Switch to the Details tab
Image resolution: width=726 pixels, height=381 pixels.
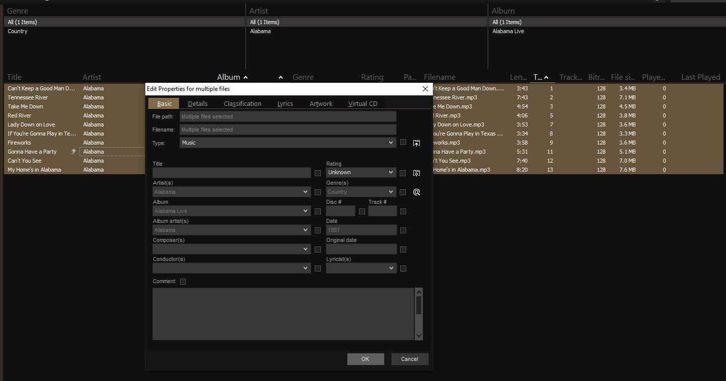(x=198, y=103)
